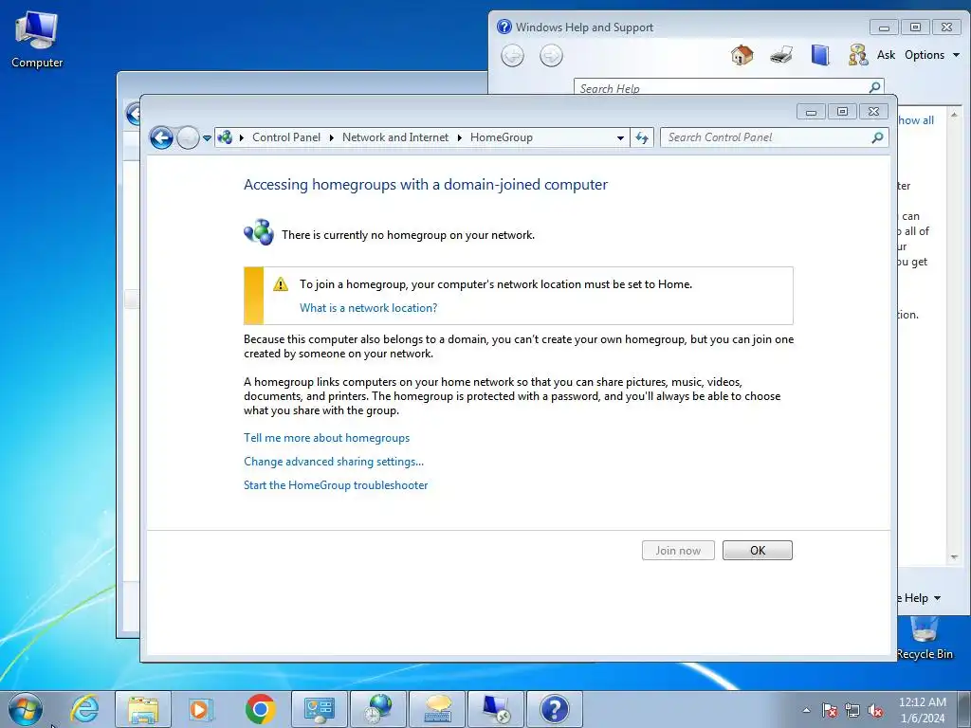Click the Search Help magnifier icon

(874, 87)
